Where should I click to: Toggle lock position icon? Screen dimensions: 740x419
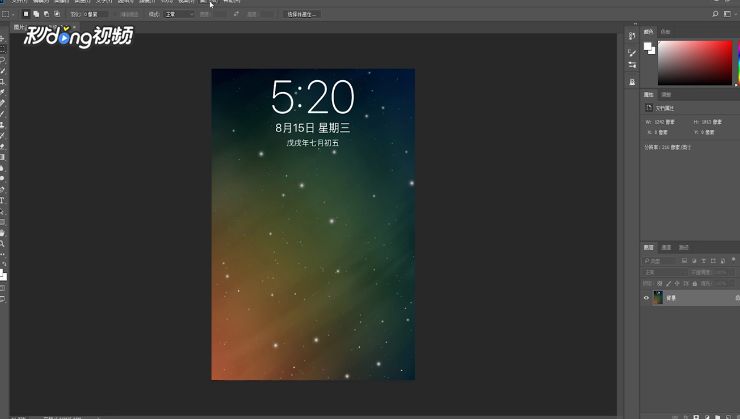(x=677, y=283)
